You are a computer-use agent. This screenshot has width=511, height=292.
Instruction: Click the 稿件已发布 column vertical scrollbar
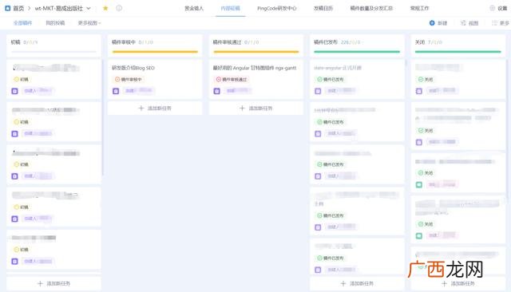[x=406, y=63]
